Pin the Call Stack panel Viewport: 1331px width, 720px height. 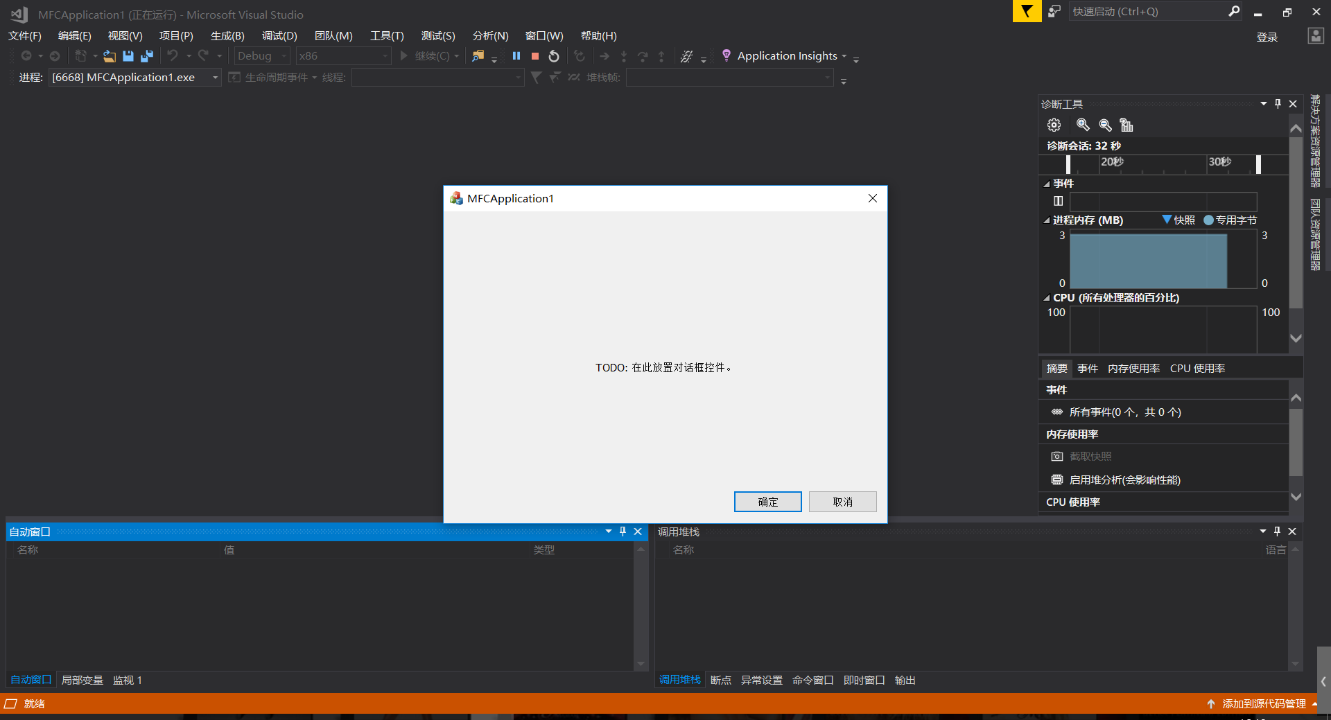[1277, 532]
